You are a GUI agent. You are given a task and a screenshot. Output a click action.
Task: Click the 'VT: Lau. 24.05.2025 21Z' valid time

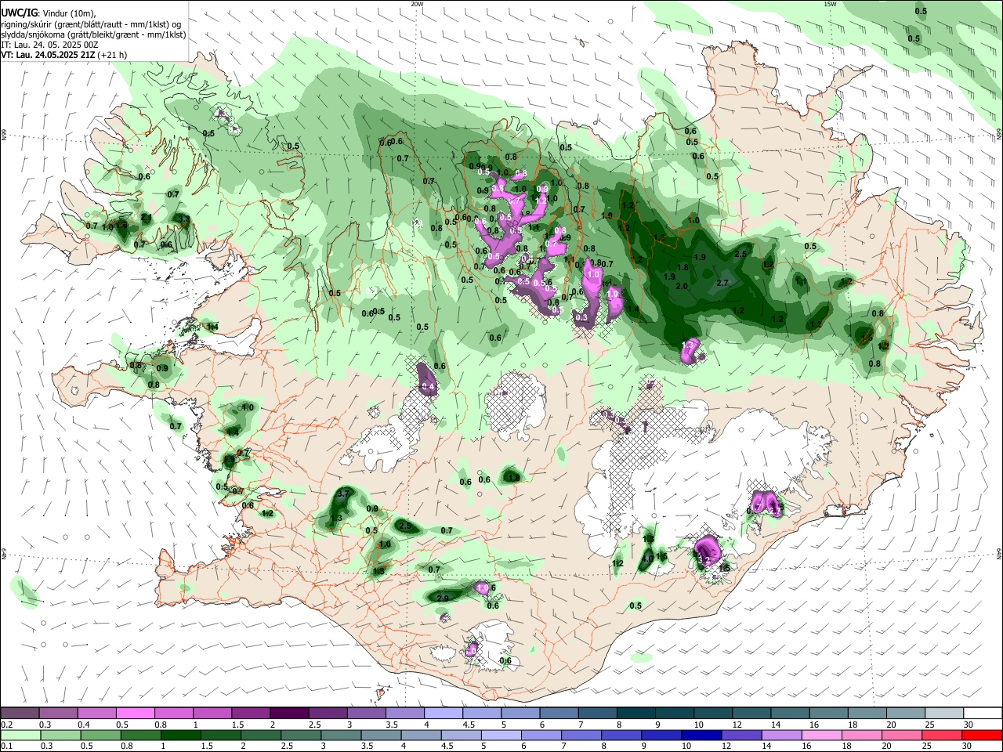(x=48, y=55)
